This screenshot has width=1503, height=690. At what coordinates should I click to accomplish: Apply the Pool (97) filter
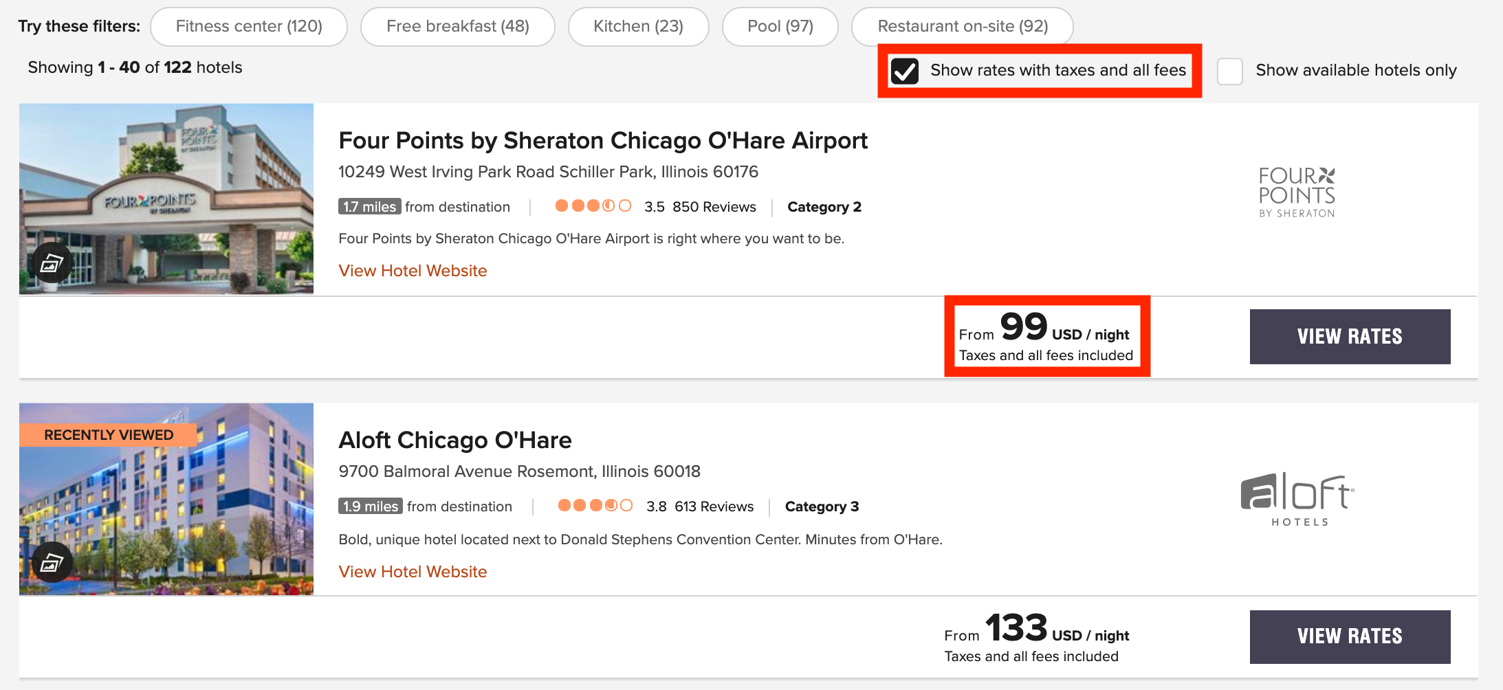click(x=780, y=27)
